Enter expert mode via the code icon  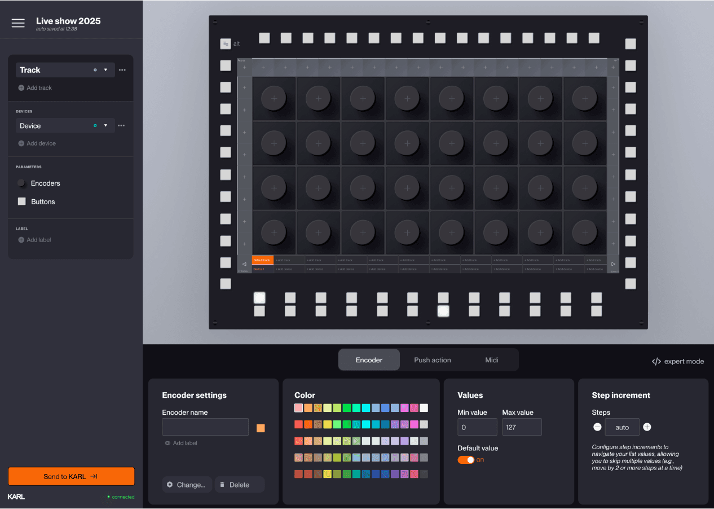pyautogui.click(x=657, y=361)
